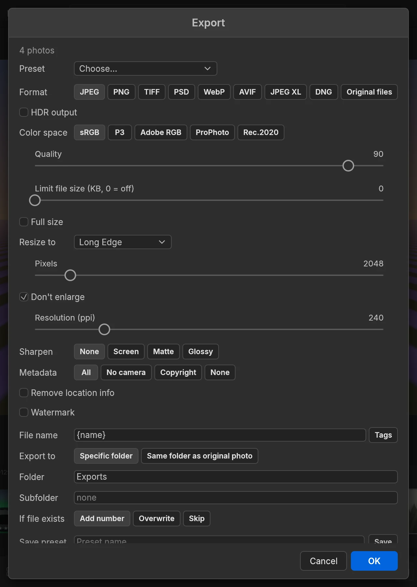Viewport: 417px width, 587px height.
Task: Select sRGB color space
Action: click(90, 132)
